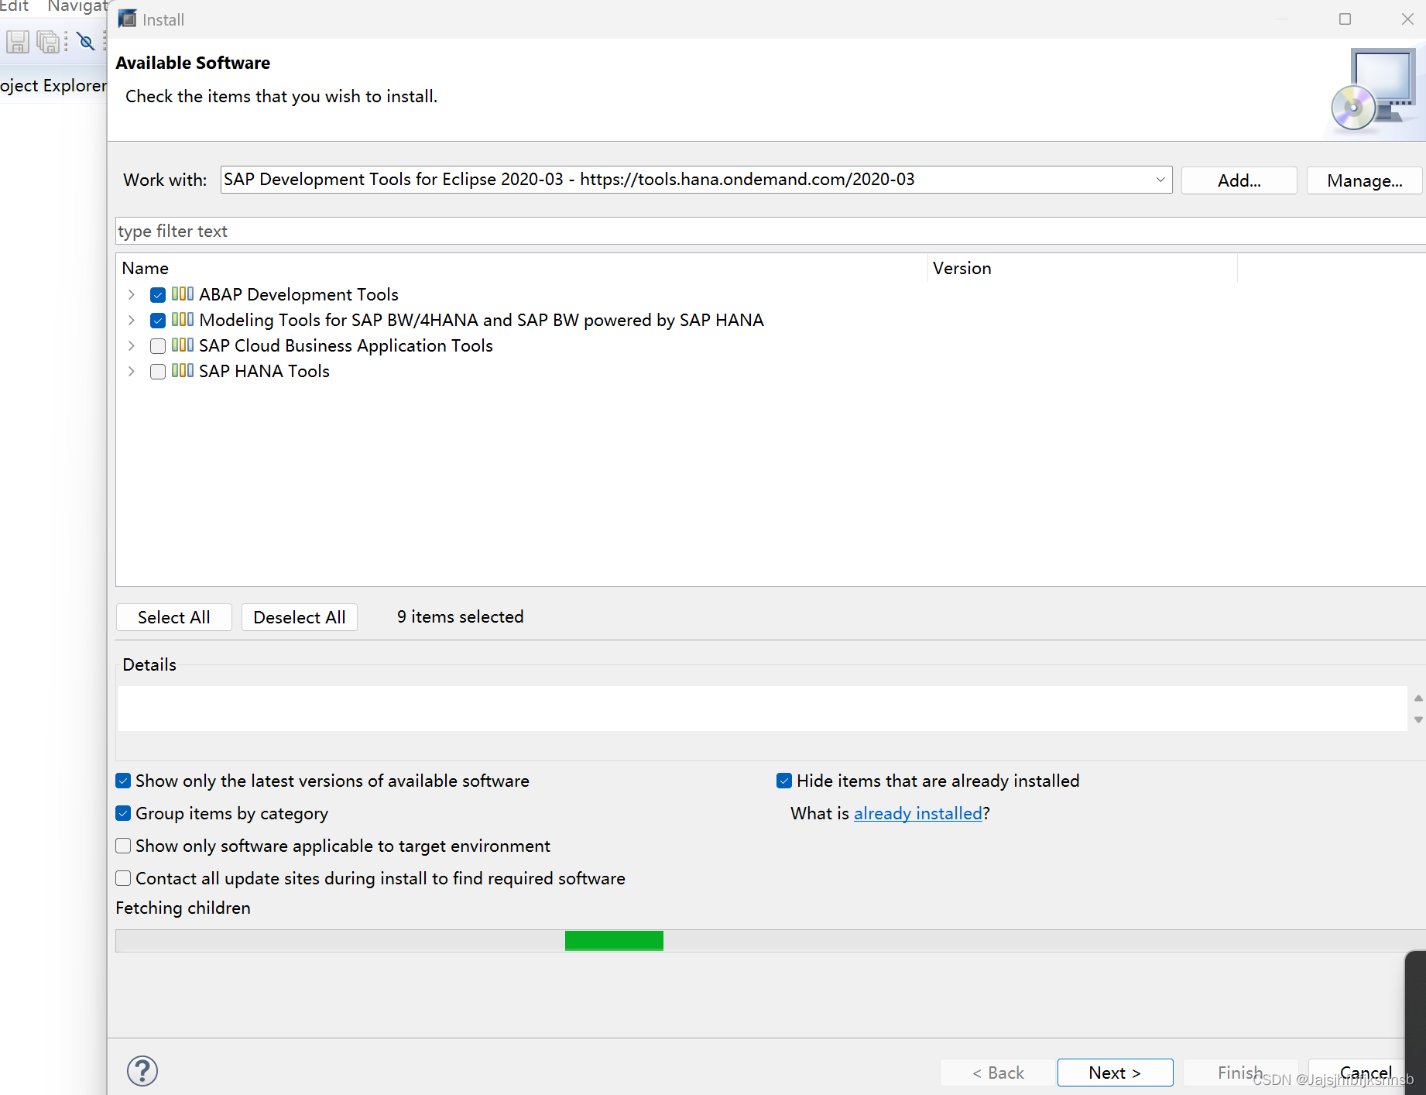
Task: Select the SAP HANA Tools row text
Action: click(264, 371)
